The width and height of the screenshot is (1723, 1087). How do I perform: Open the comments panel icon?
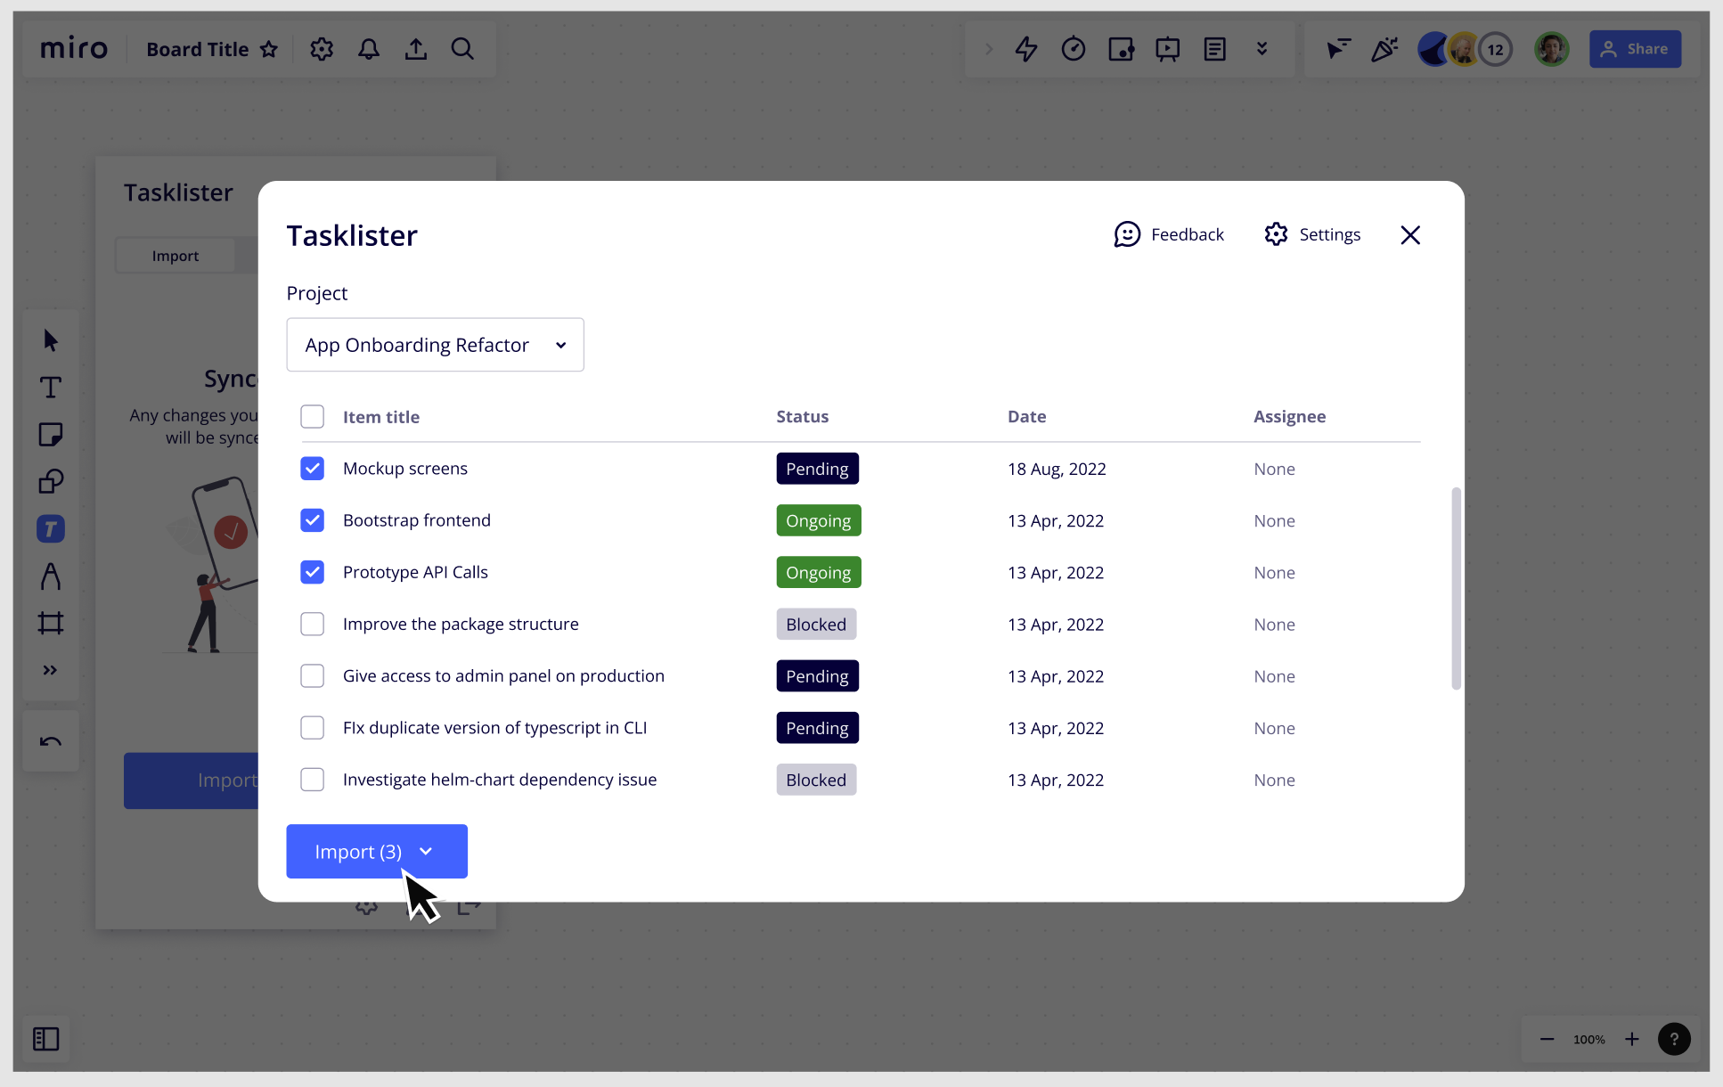pyautogui.click(x=1213, y=49)
